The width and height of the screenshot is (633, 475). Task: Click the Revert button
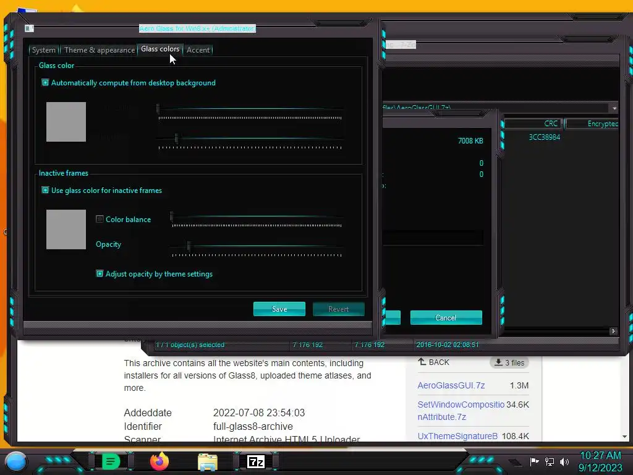coord(338,309)
